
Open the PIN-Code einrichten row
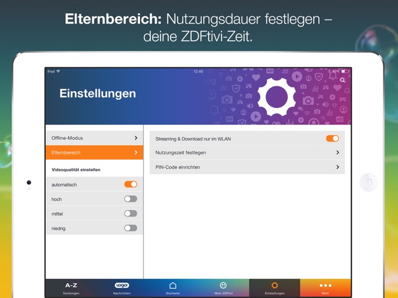coord(247,167)
